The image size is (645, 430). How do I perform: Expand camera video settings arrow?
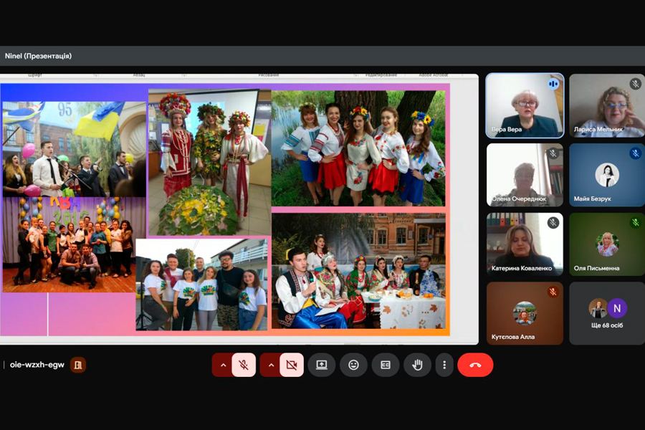tap(271, 365)
